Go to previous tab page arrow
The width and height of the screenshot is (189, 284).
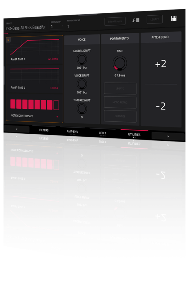click(x=17, y=129)
